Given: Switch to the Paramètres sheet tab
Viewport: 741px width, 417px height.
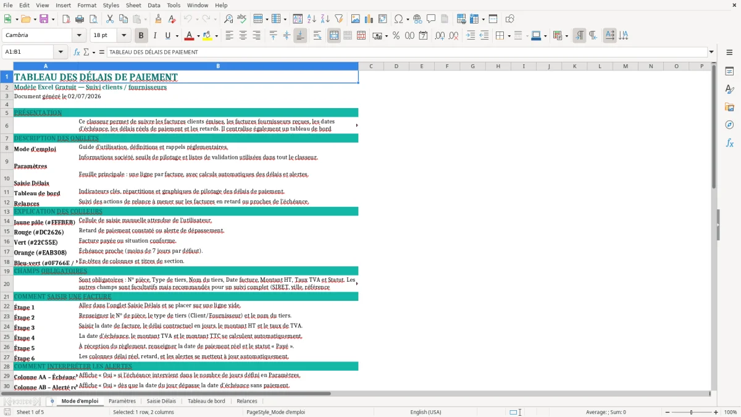Looking at the screenshot, I should point(122,401).
